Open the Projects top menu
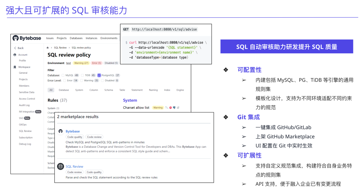 tap(62, 38)
